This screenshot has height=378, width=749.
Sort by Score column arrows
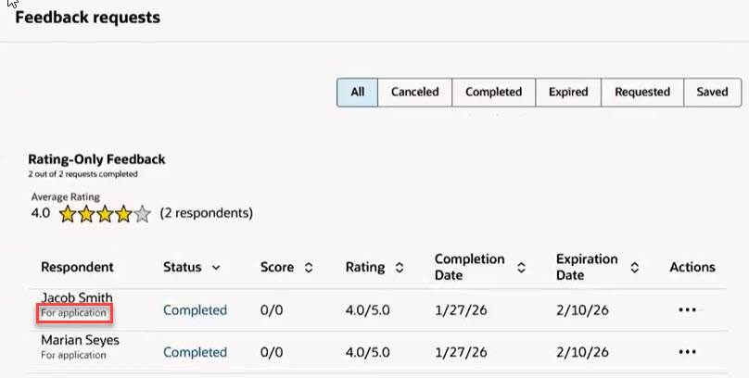click(309, 267)
